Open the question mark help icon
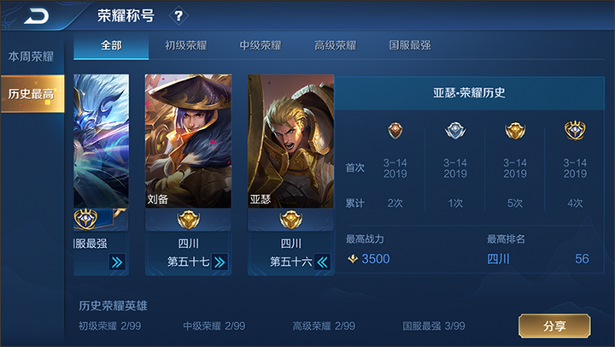 point(179,15)
